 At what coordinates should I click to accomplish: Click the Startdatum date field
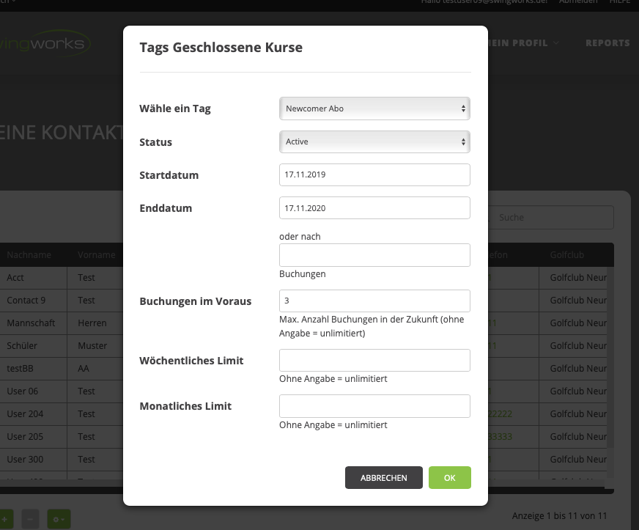(374, 175)
